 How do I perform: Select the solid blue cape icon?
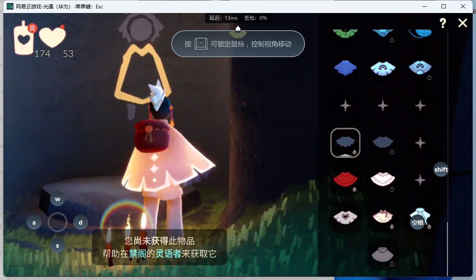point(345,68)
